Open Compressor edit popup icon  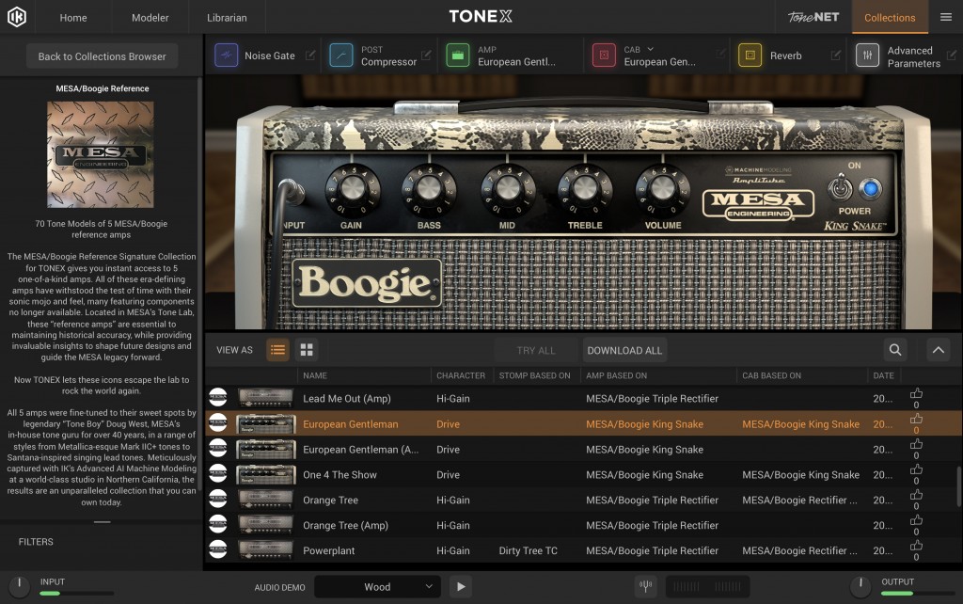(x=426, y=56)
